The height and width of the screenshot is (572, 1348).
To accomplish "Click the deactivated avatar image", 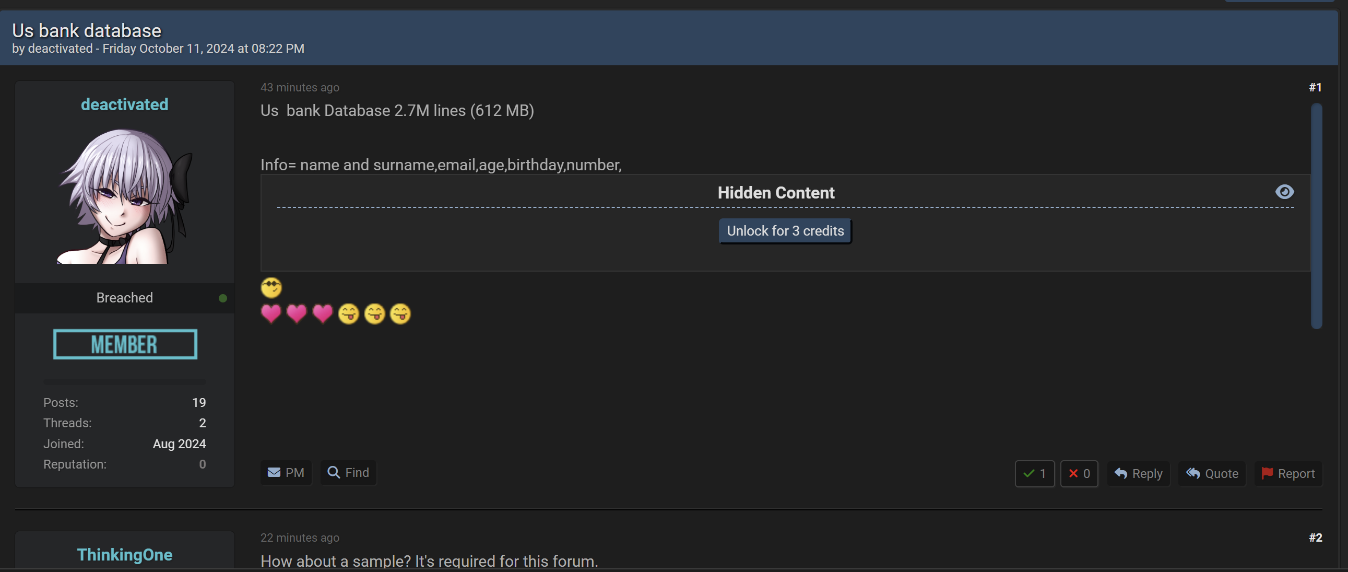I will click(125, 196).
